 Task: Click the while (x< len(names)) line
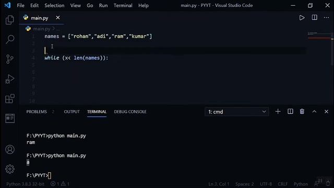76,58
